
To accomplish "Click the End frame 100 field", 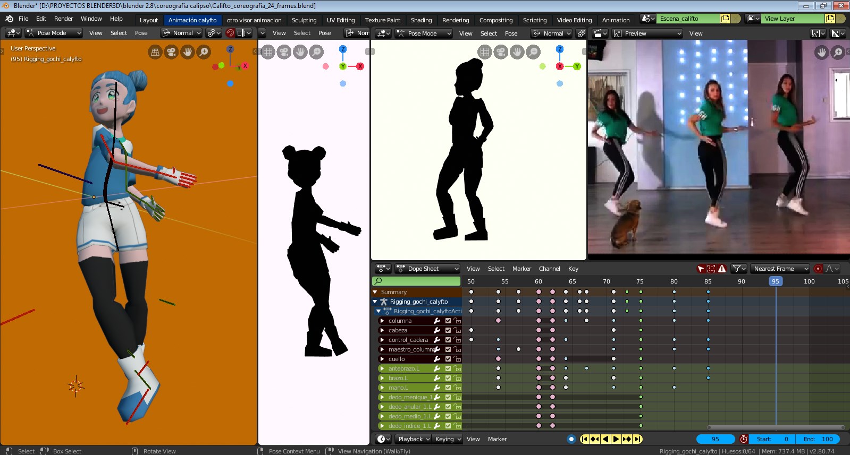I will click(818, 439).
